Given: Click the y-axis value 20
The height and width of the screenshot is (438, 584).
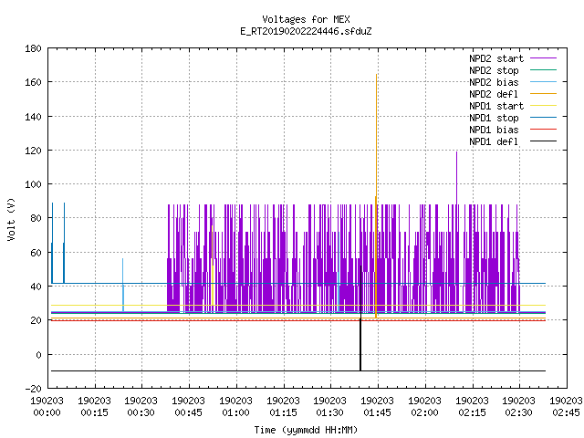Looking at the screenshot, I should [36, 320].
